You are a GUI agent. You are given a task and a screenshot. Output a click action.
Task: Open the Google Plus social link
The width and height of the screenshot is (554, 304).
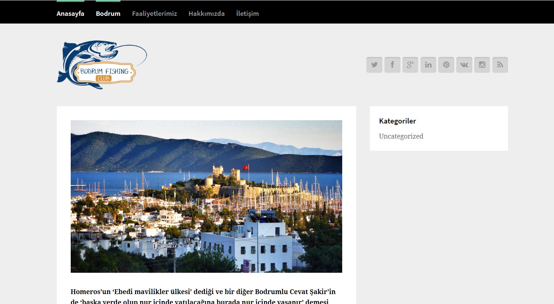[410, 65]
